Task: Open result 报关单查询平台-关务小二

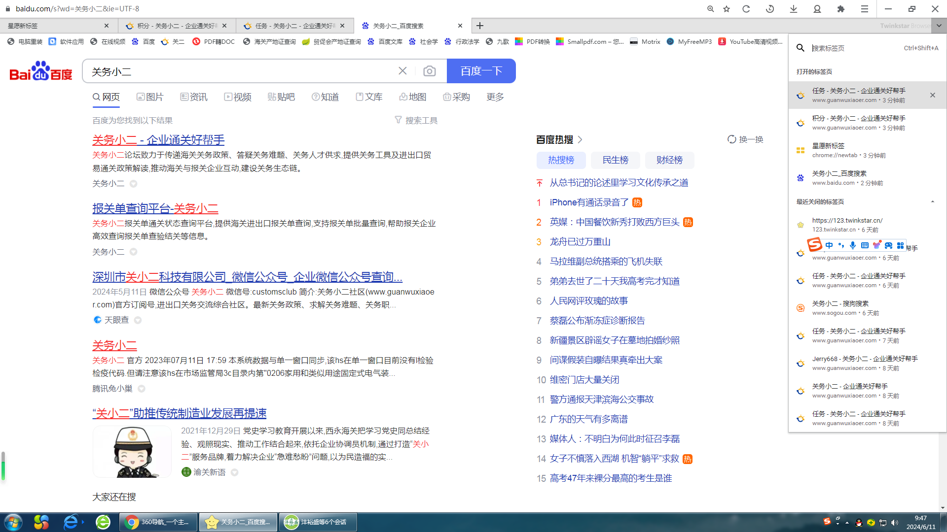Action: tap(155, 208)
